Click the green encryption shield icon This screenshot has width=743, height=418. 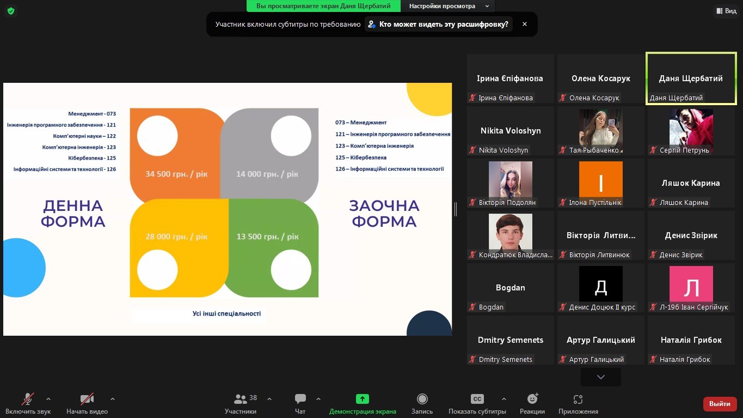click(x=11, y=11)
